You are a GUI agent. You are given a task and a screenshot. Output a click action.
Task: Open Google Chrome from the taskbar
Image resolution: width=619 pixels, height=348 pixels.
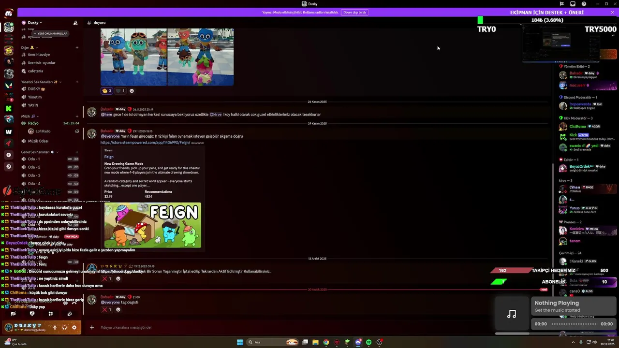pyautogui.click(x=326, y=342)
